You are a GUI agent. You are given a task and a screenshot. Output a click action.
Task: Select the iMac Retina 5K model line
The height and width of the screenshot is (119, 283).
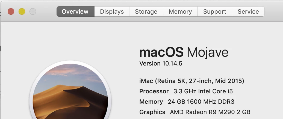click(191, 81)
